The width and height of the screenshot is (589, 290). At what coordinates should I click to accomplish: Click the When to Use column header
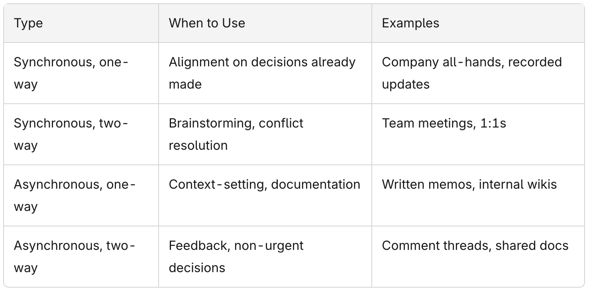pos(265,23)
